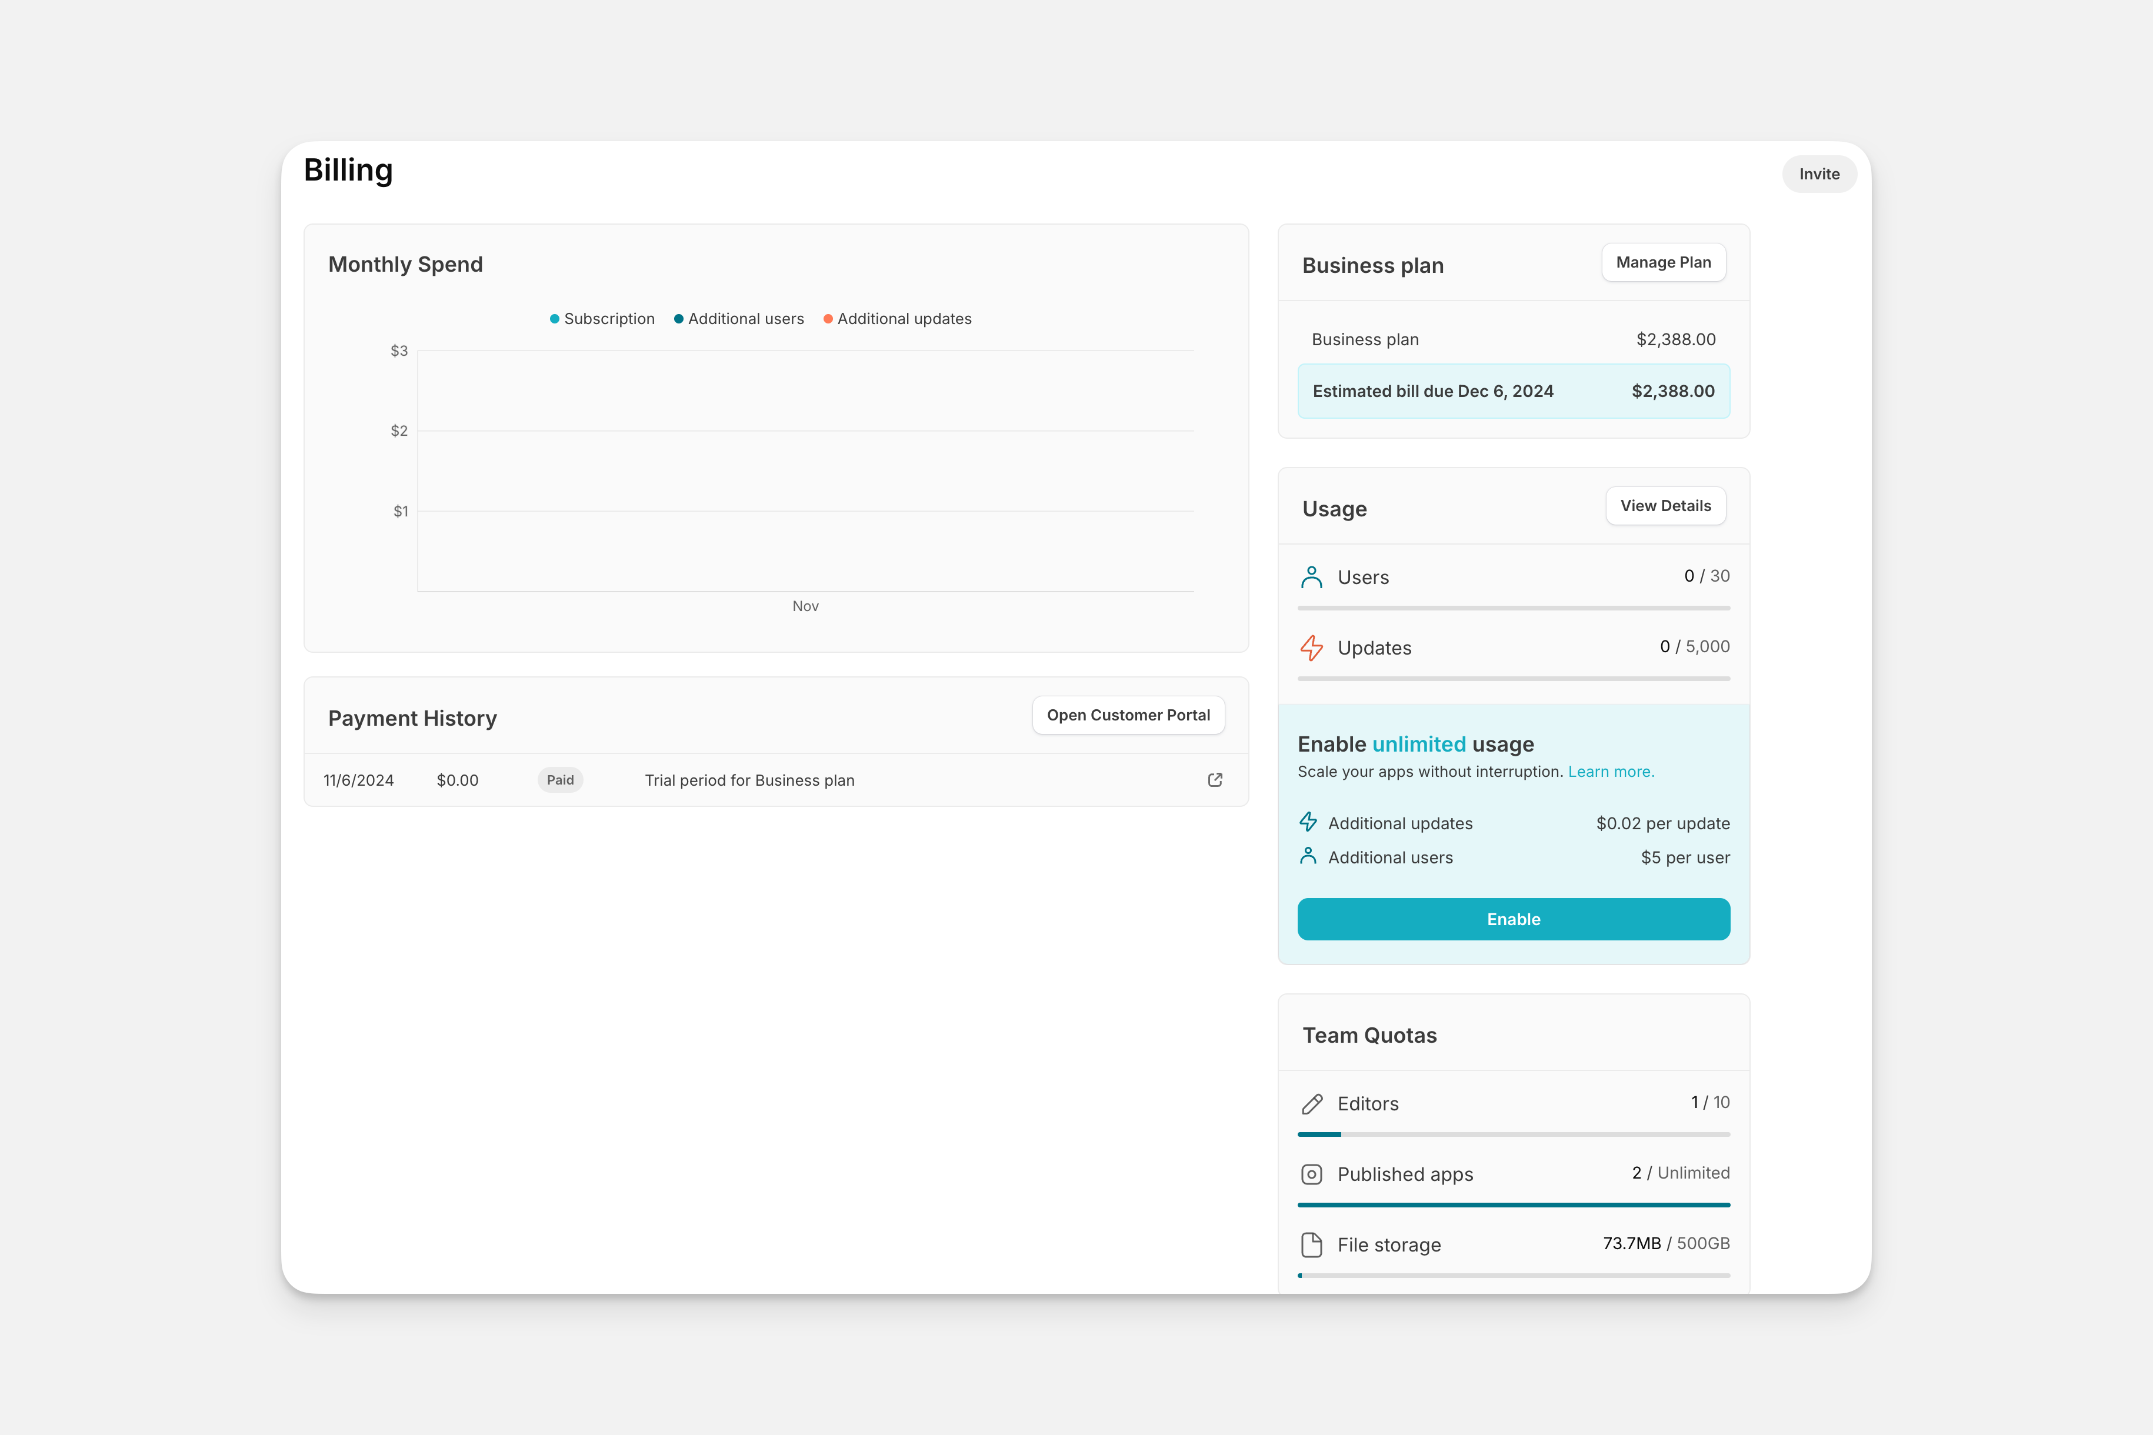Screen dimensions: 2153x1435
Task: Click the '$5 per user' price
Action: 1685,857
